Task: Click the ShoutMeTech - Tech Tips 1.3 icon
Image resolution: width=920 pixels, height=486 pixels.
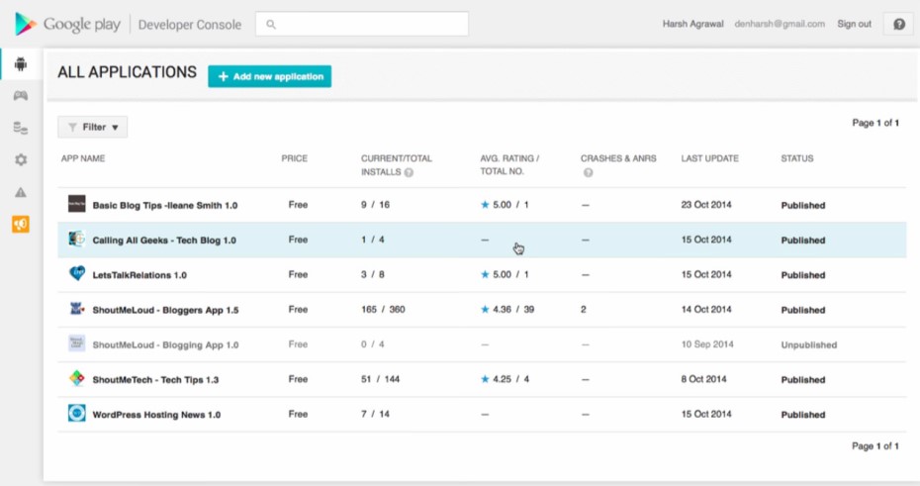Action: click(77, 378)
